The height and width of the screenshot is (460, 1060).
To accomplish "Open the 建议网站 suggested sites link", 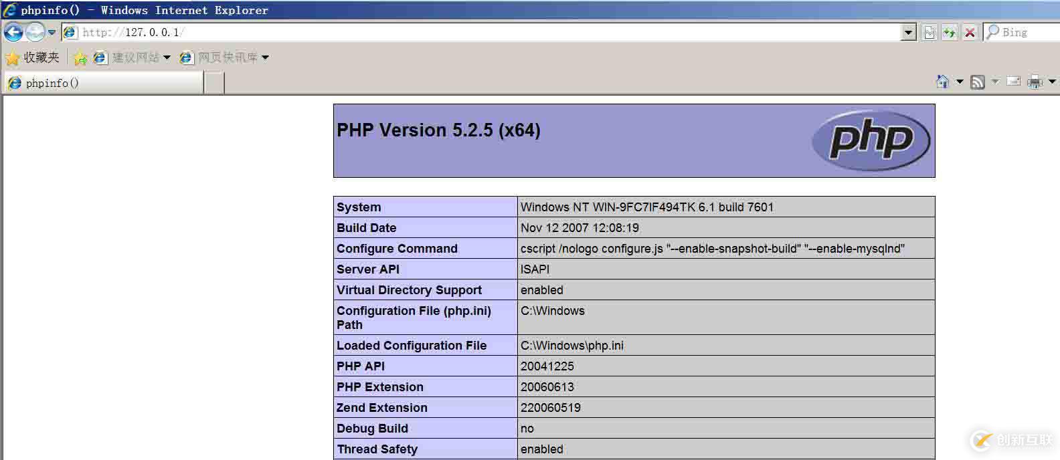I will click(x=128, y=57).
